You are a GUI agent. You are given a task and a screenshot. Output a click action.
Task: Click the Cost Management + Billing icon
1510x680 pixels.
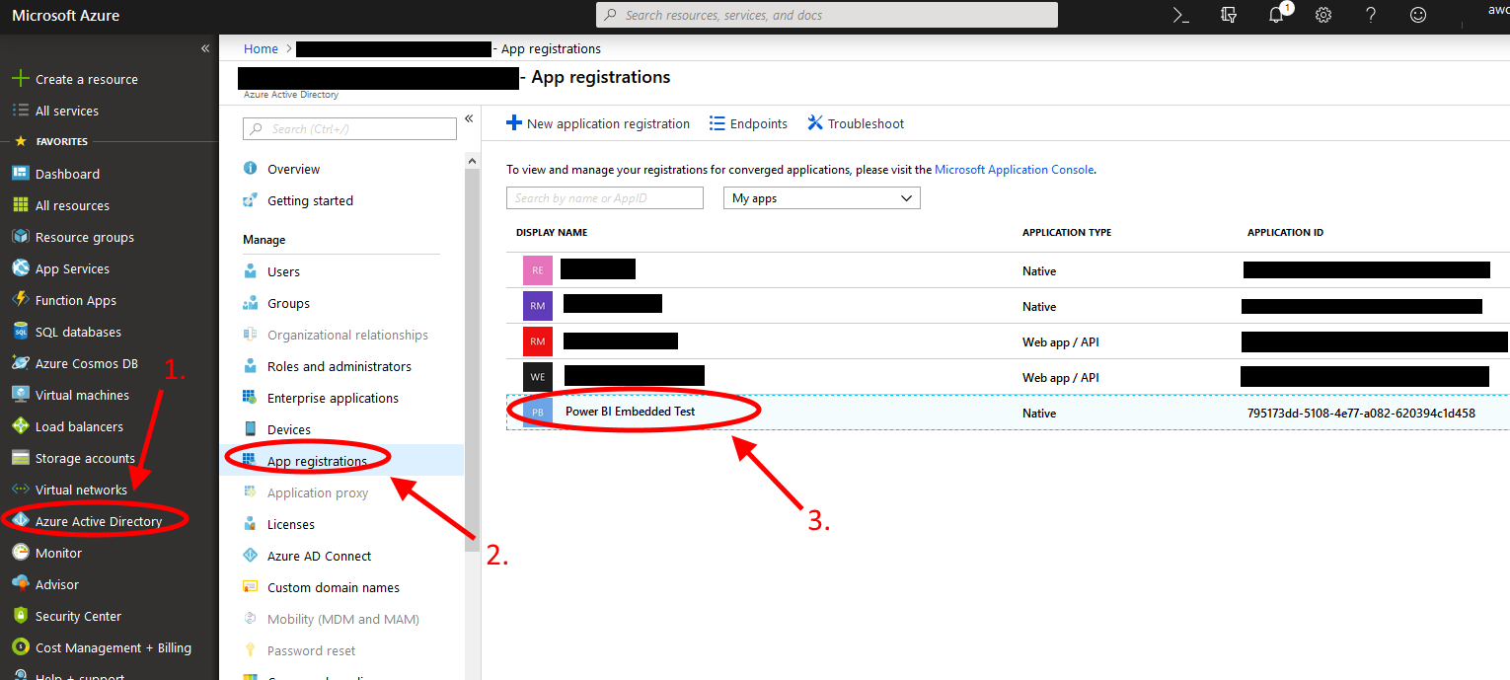pyautogui.click(x=20, y=647)
